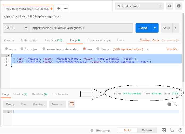This screenshot has height=134, width=185.
Task: Open the Code snippet link
Action: (x=155, y=40)
